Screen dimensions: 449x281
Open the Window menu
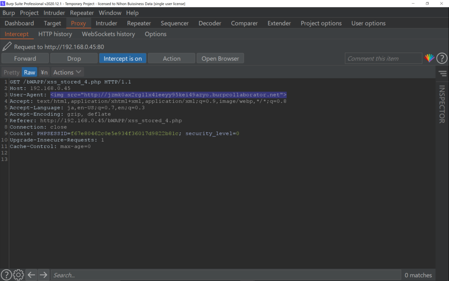(x=110, y=13)
